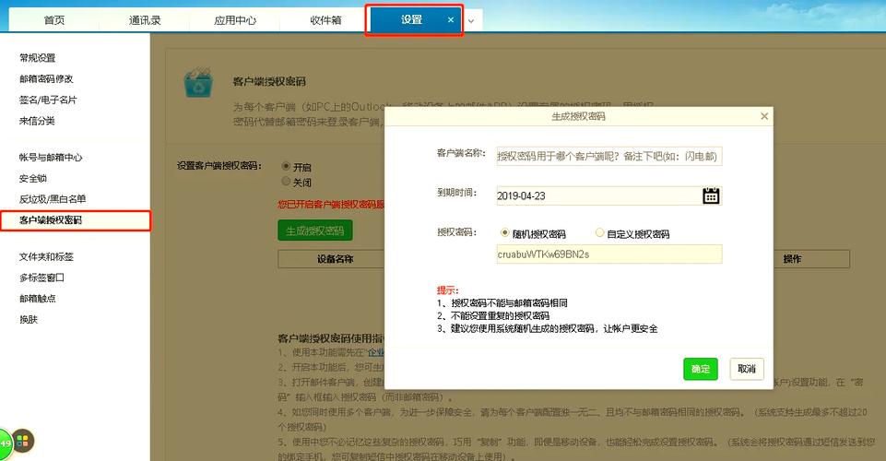
Task: Click the green 生成授权密码 button
Action: coord(314,230)
